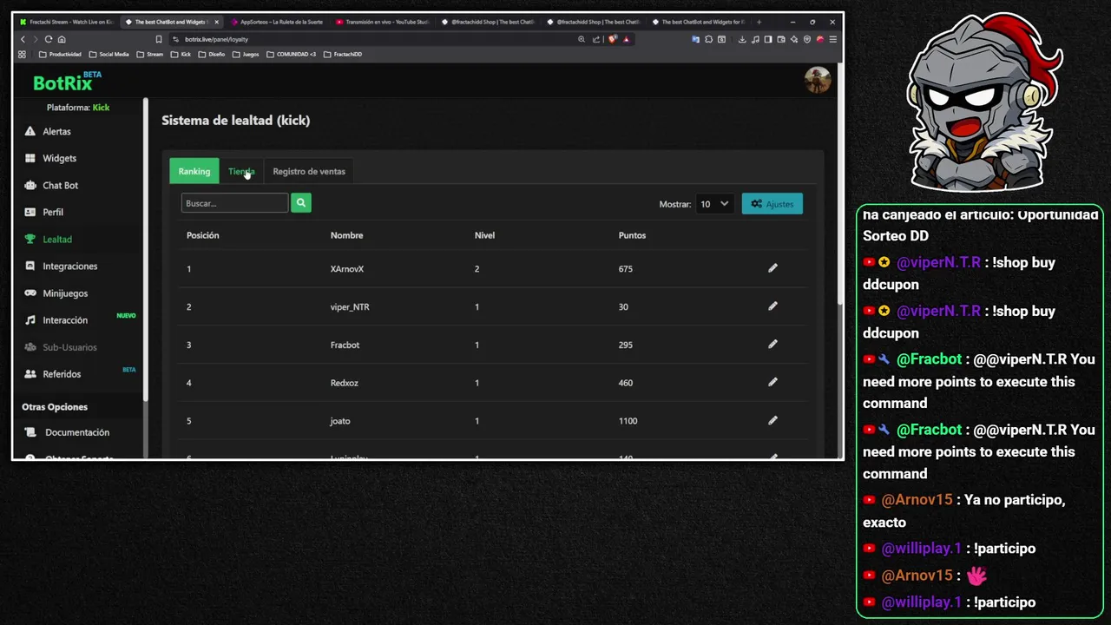This screenshot has height=625, width=1111.
Task: Click the 675 points cell
Action: (x=626, y=269)
